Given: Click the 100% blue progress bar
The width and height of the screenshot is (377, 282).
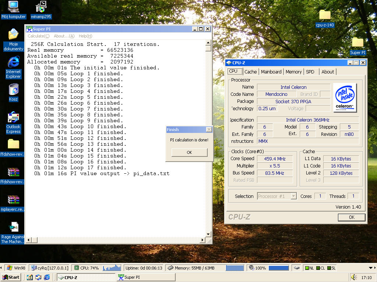Looking at the screenshot, I should [279, 268].
